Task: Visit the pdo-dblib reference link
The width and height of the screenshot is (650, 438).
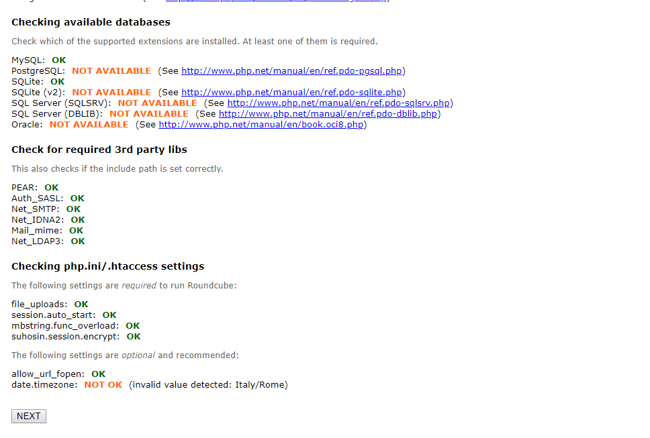Action: click(328, 113)
